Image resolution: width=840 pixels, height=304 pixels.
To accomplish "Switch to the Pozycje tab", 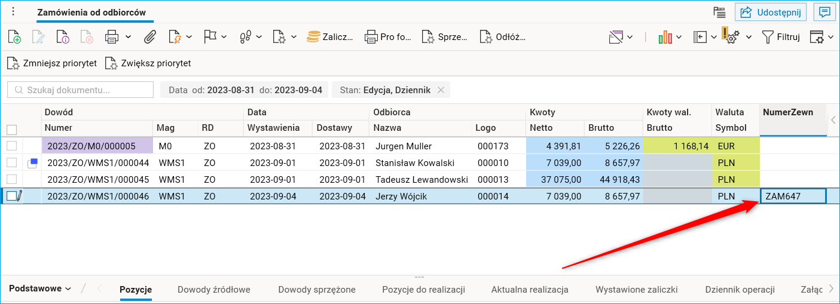I will pos(136,290).
